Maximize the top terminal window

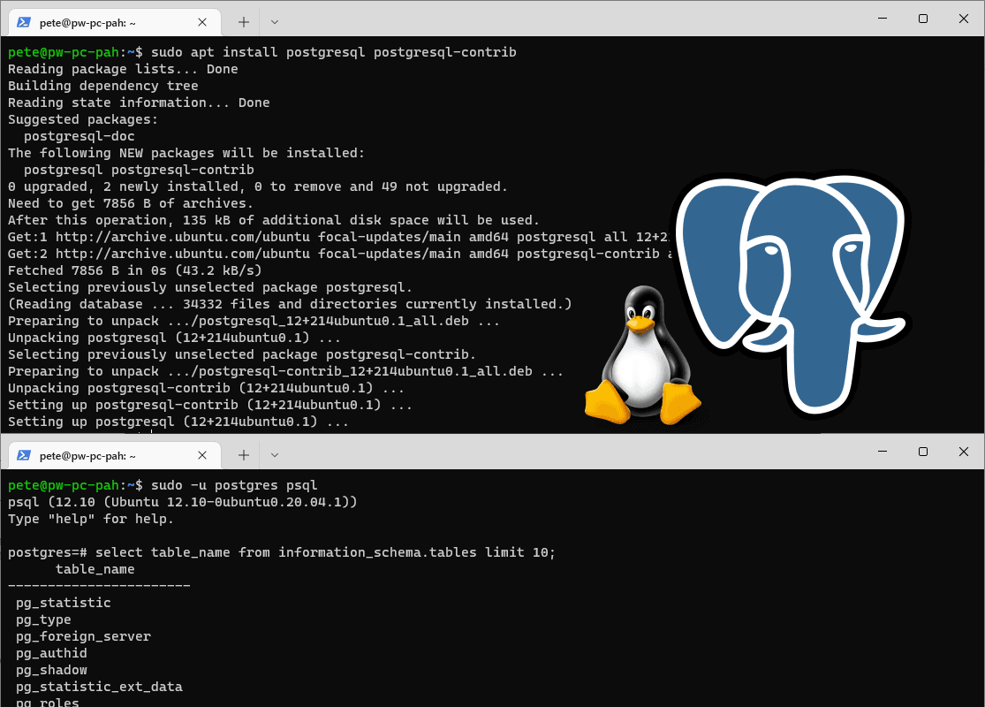(x=923, y=19)
